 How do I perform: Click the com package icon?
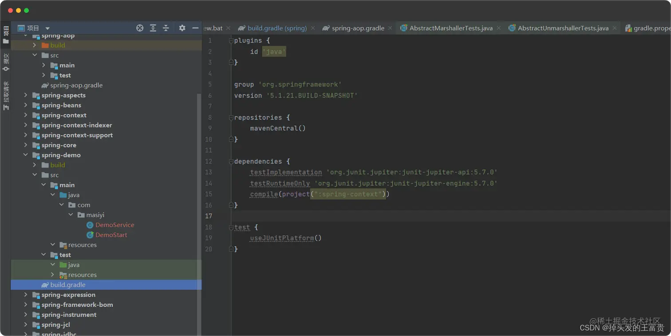pyautogui.click(x=72, y=205)
